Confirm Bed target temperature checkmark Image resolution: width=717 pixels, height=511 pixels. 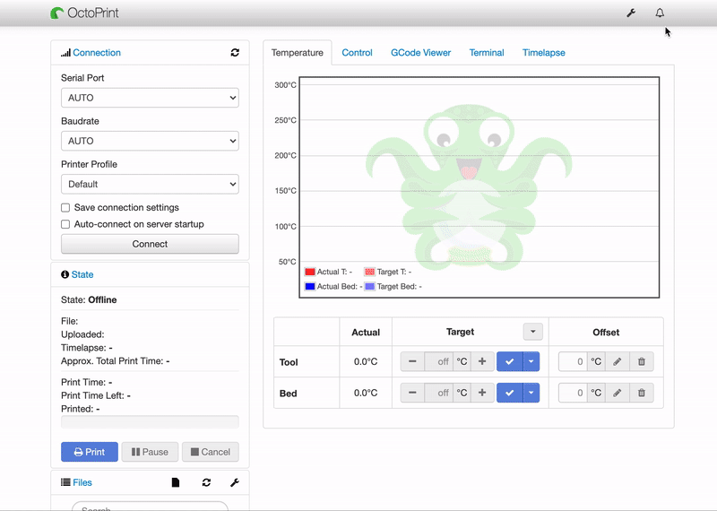click(508, 393)
